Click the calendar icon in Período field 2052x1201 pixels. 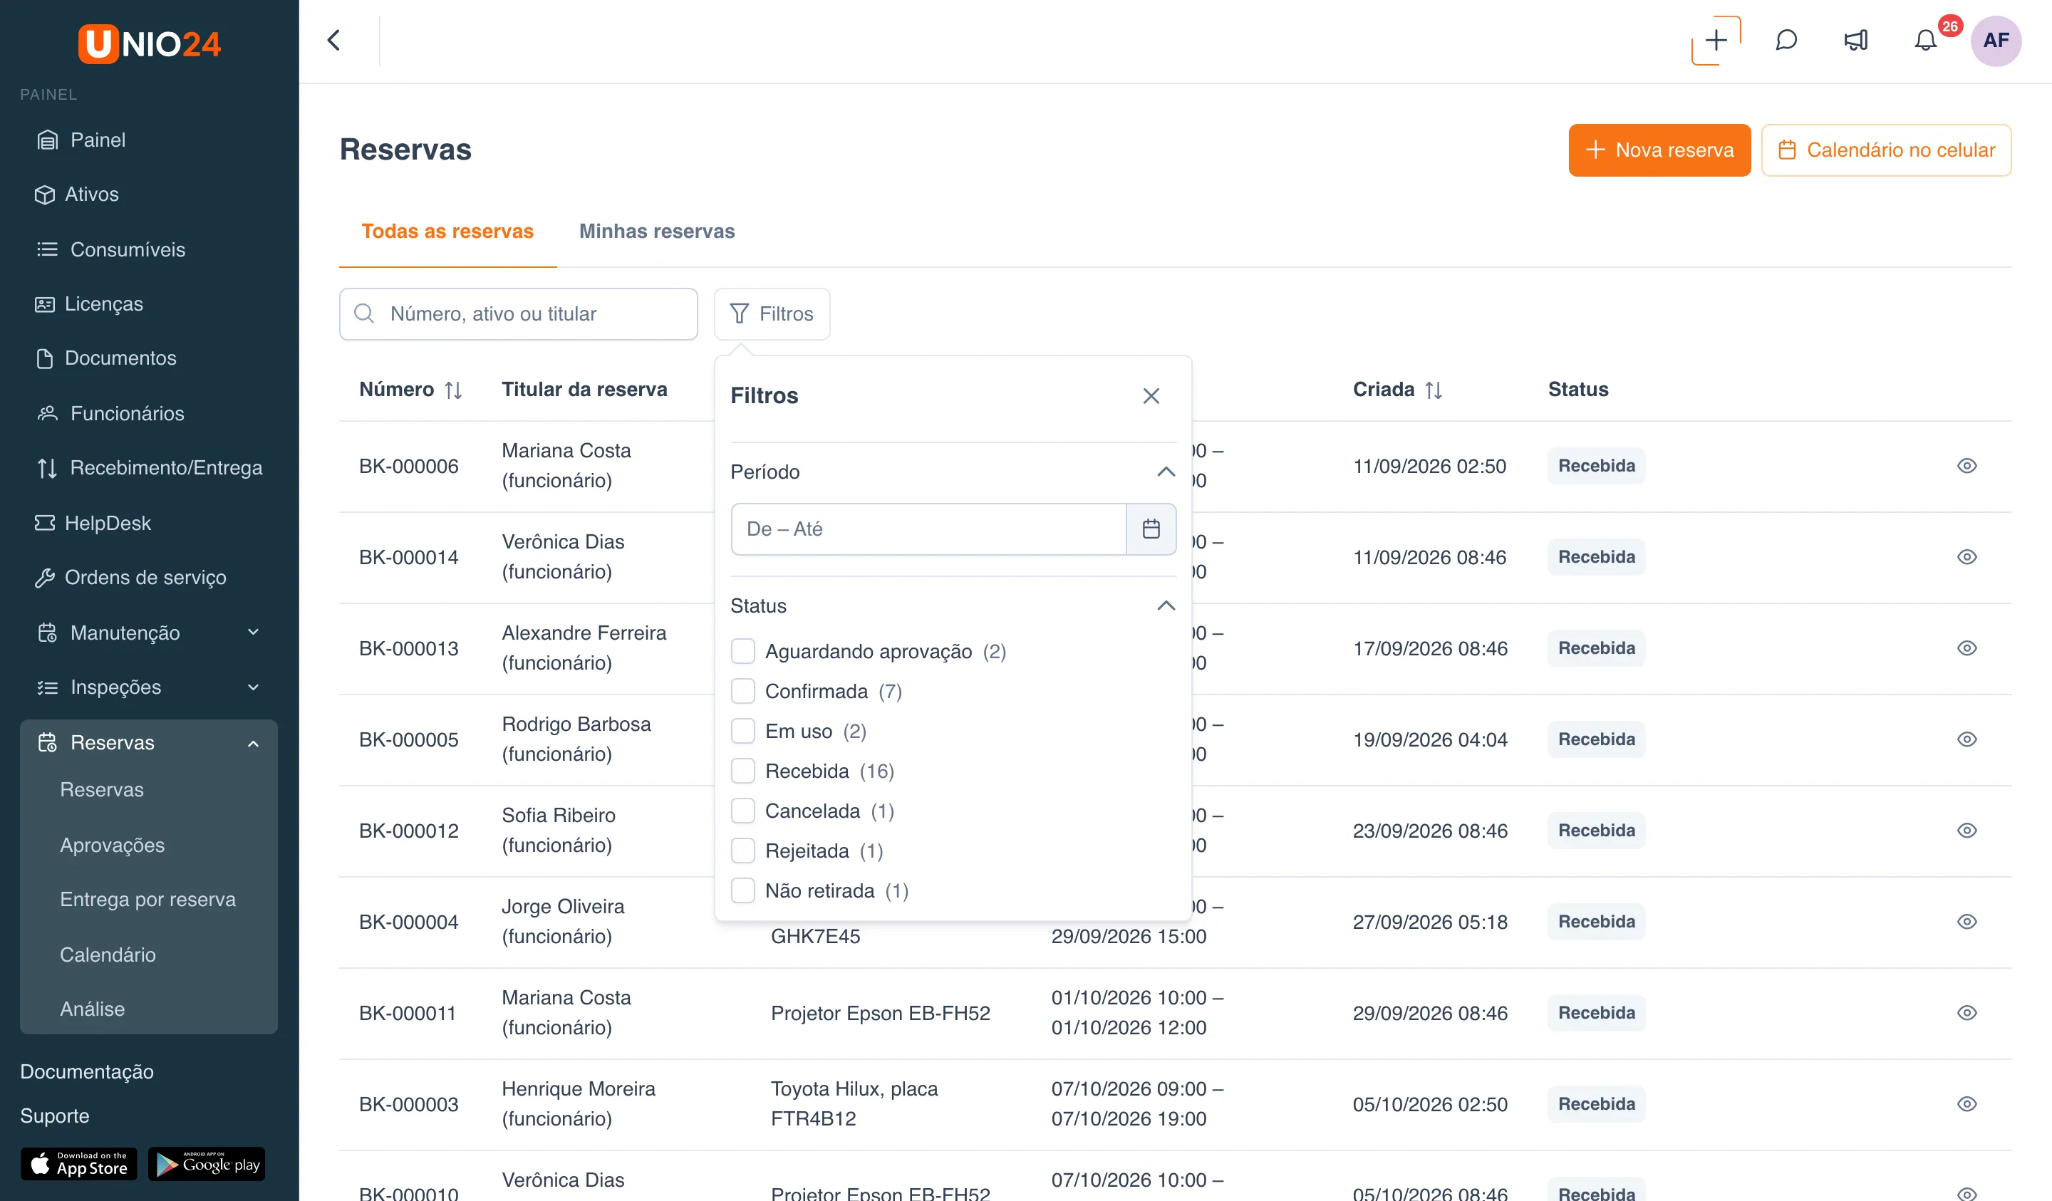pyautogui.click(x=1151, y=529)
